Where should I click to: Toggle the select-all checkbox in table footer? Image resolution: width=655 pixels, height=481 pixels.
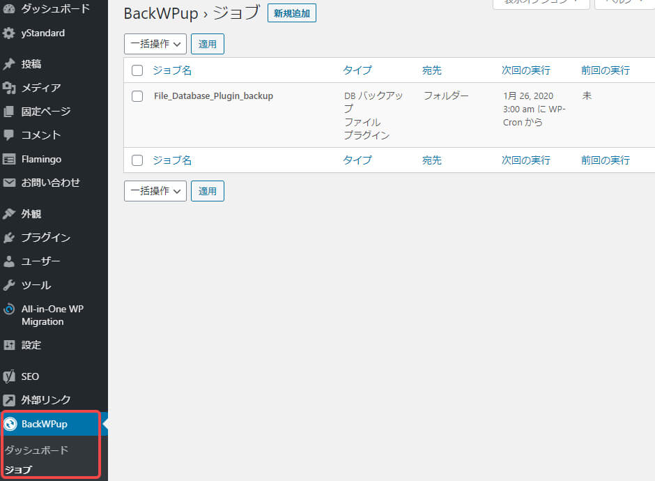tap(137, 160)
